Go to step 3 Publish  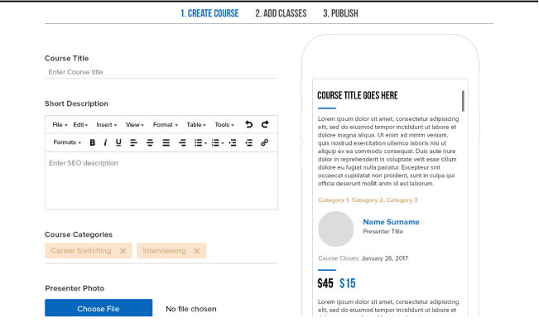pyautogui.click(x=340, y=13)
